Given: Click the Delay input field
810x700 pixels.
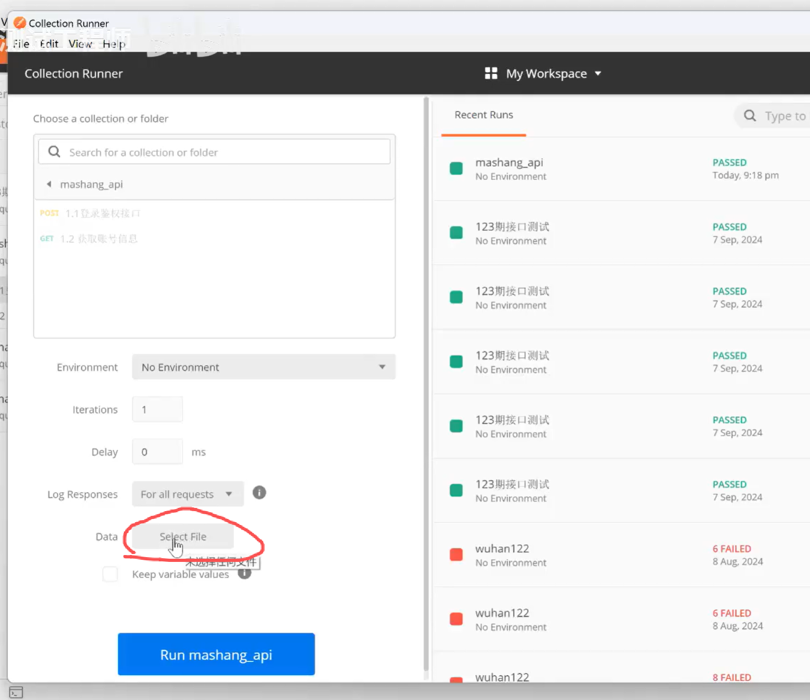Looking at the screenshot, I should click(x=157, y=451).
